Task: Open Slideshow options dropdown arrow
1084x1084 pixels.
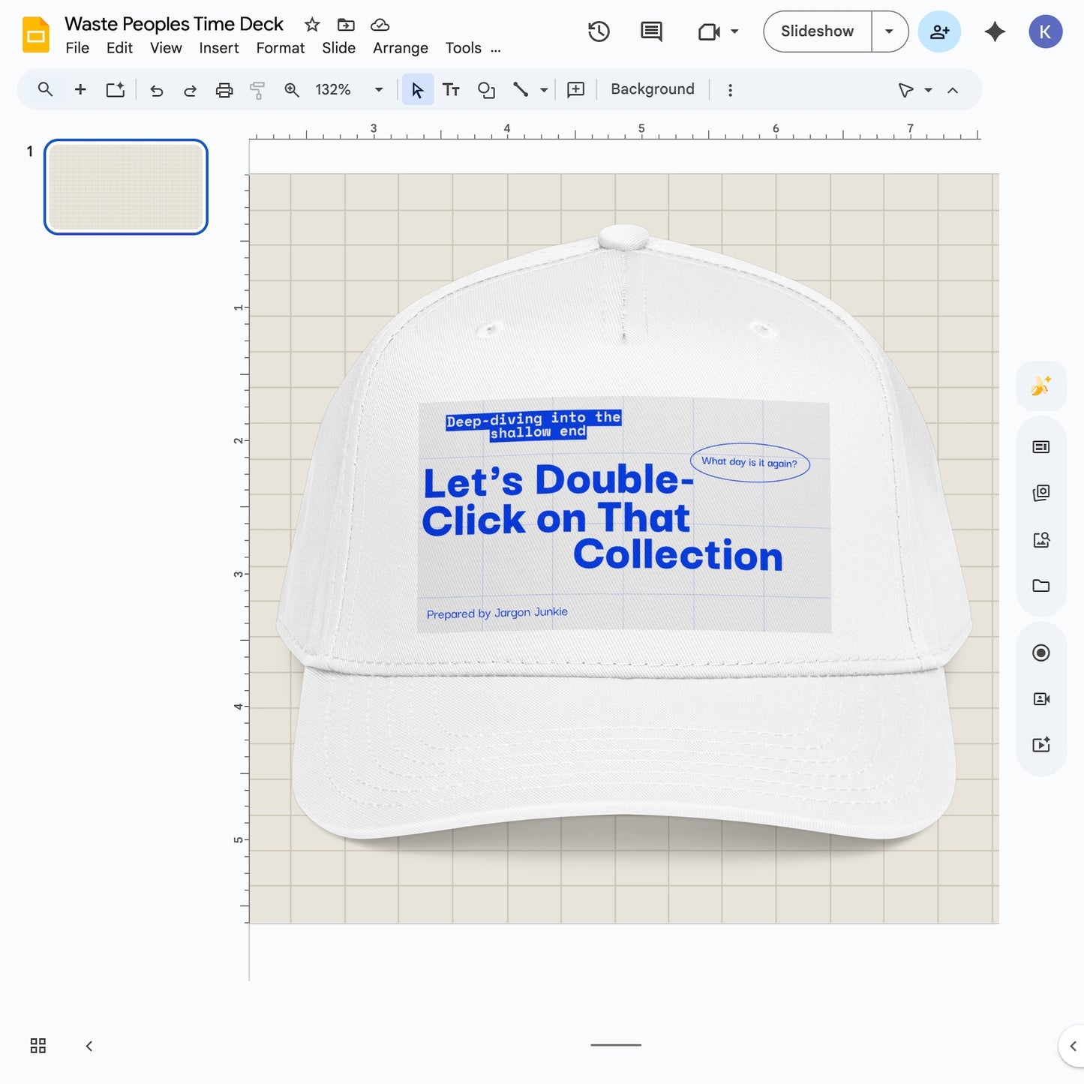Action: pyautogui.click(x=890, y=32)
